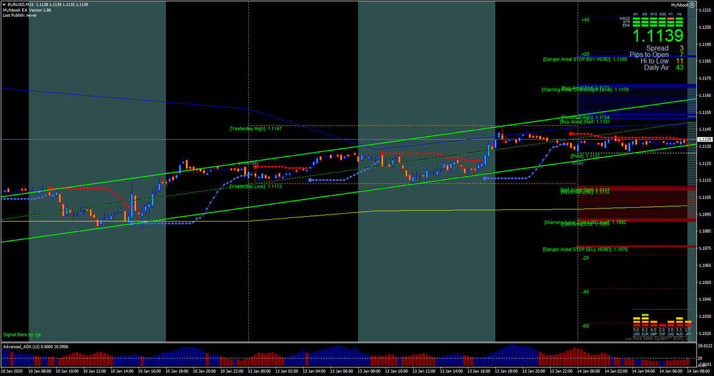Viewport: 714px width, 376px height.
Task: Click the 'Myfxbook' expert advisor name
Action: point(679,5)
